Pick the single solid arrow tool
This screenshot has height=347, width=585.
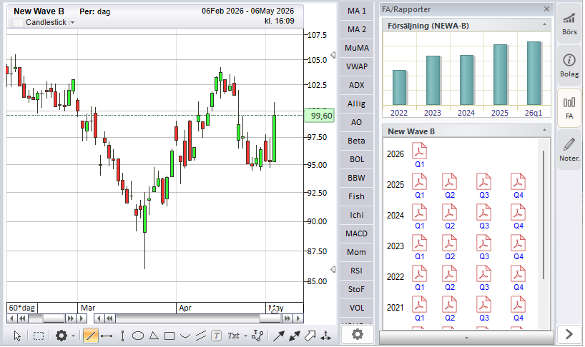click(x=278, y=336)
